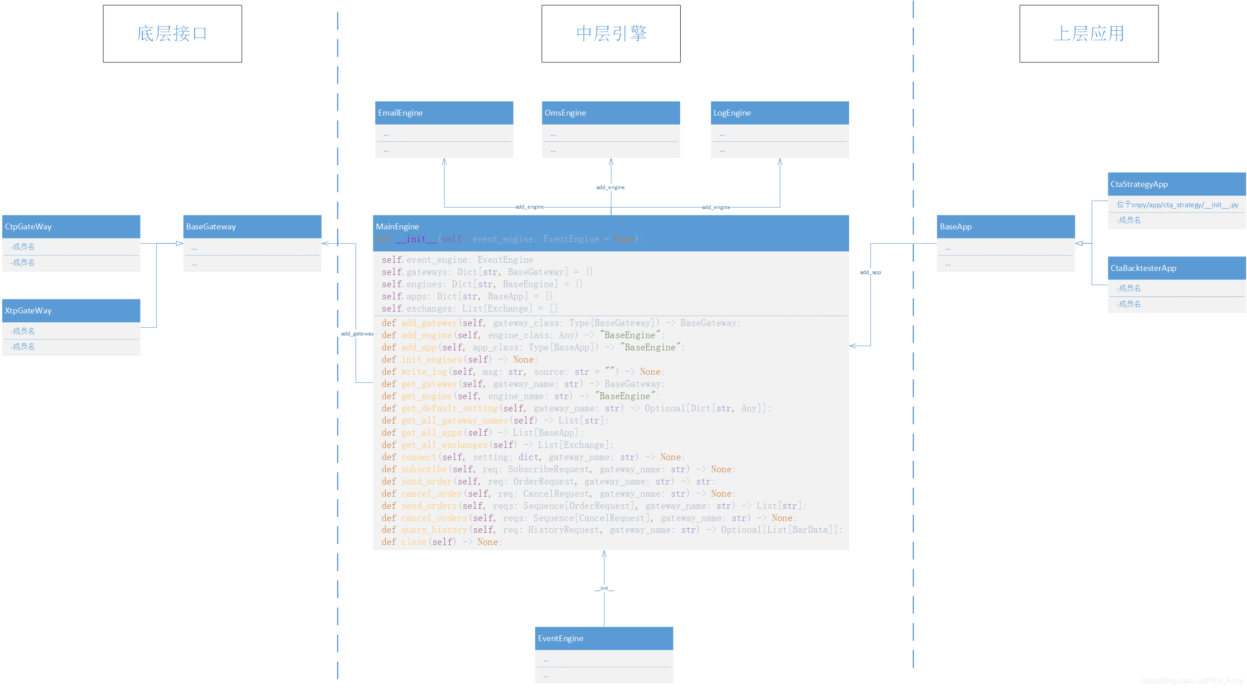Click the def init_engines method line
1247x689 pixels.
(x=460, y=359)
